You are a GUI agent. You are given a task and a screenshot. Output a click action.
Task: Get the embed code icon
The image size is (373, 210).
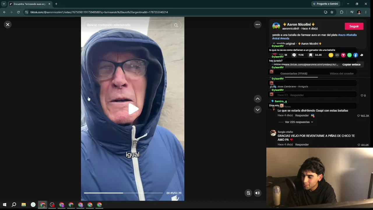pyautogui.click(x=337, y=55)
